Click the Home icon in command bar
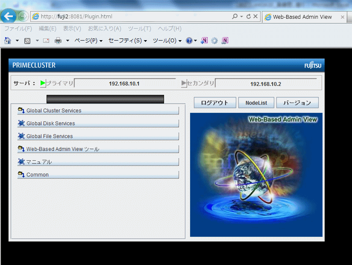Screen dimensions: 352x265 tap(8, 41)
